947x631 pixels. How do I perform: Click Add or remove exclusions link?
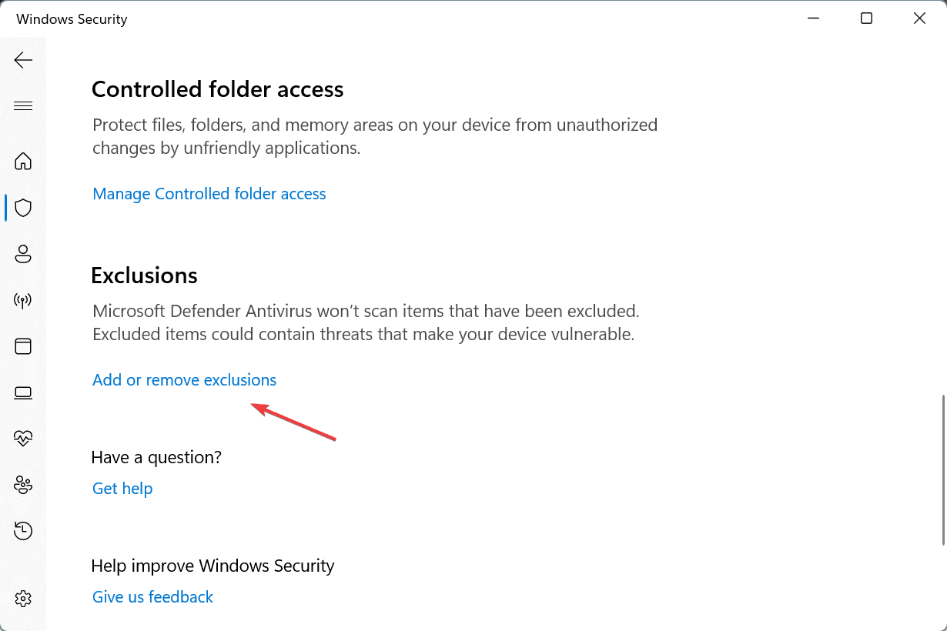pos(184,380)
